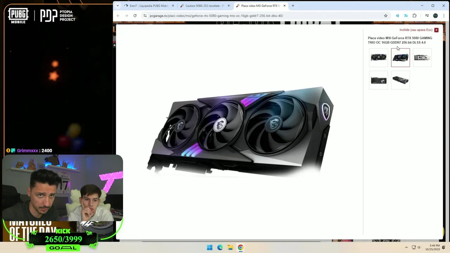This screenshot has width=450, height=253.
Task: Select the backplate-view GPU thumbnail
Action: coord(379,80)
